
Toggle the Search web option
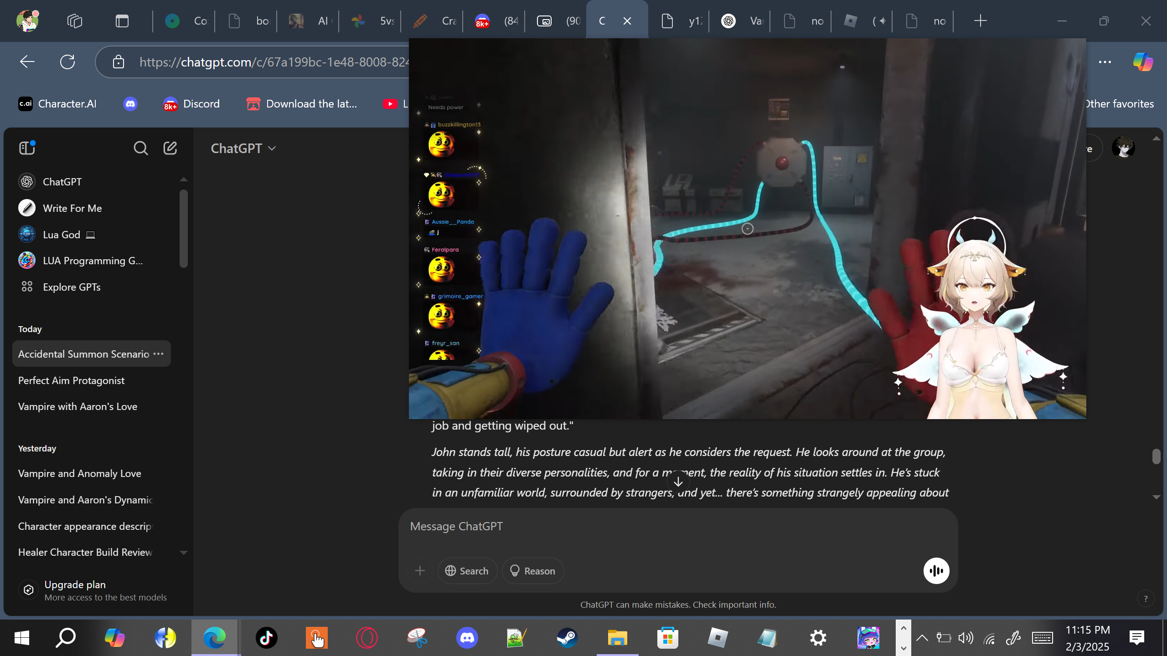(467, 571)
